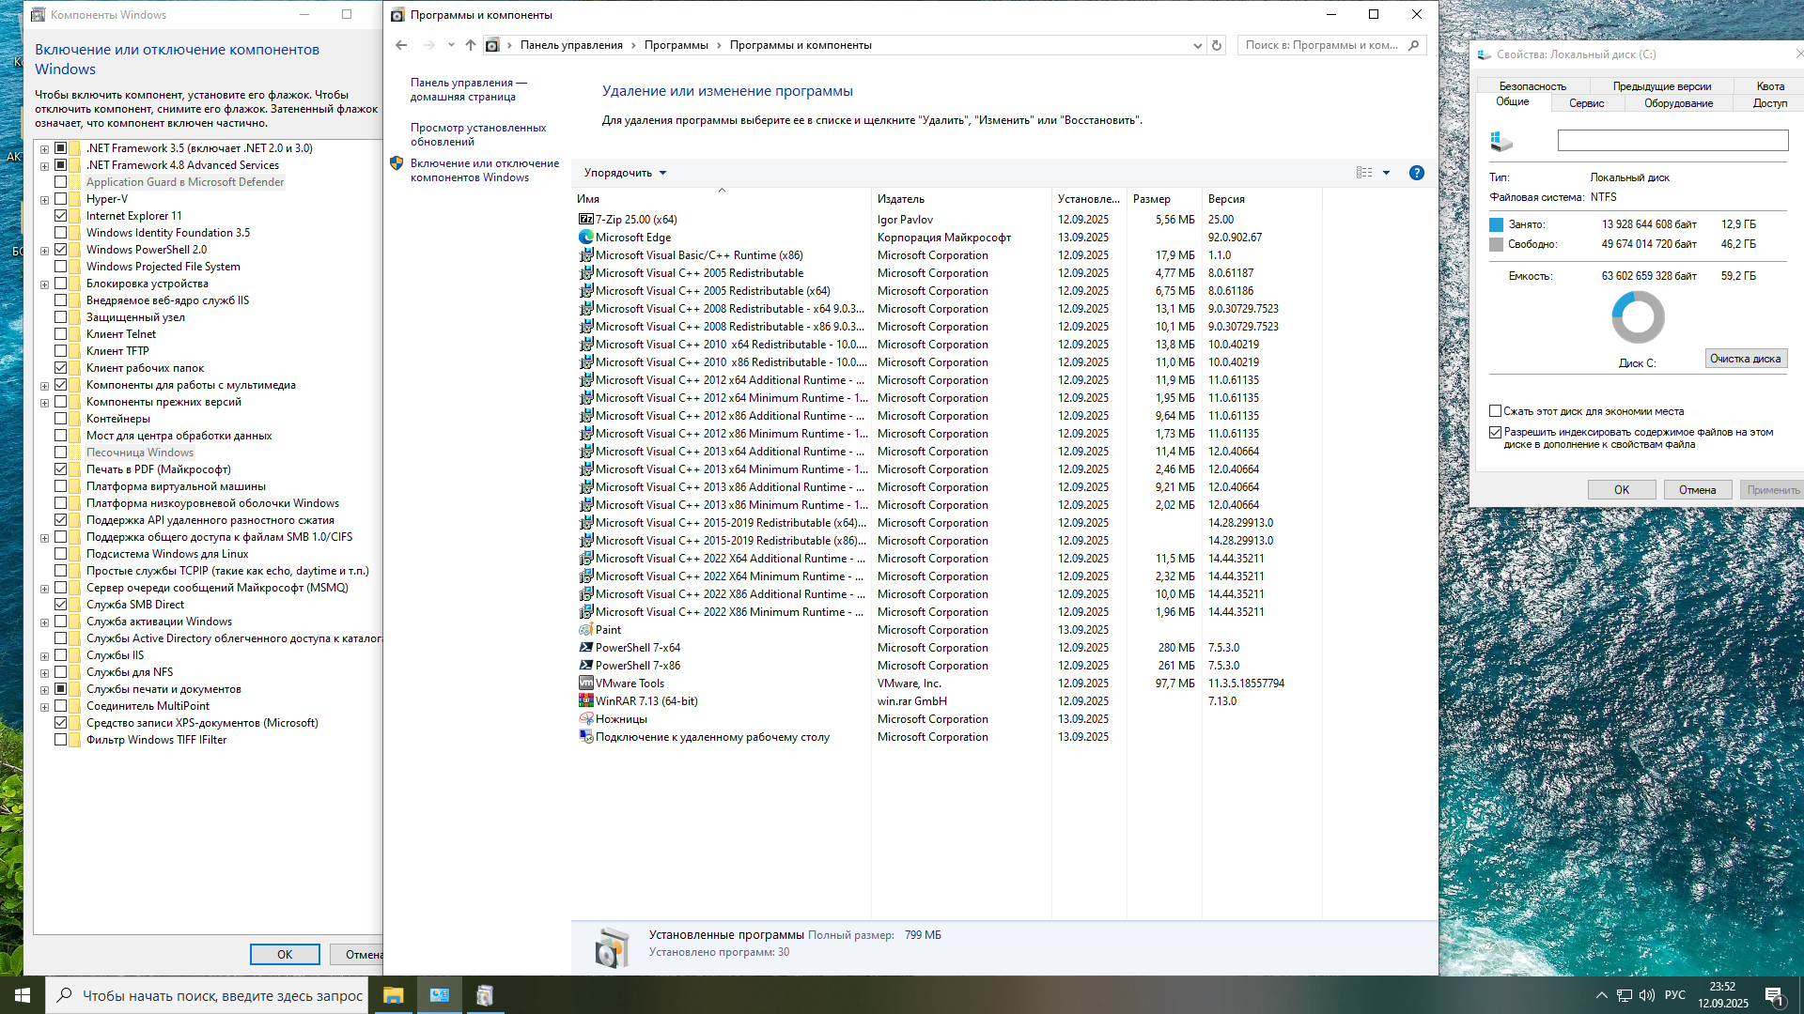Open Панель управления домашняя страница link
This screenshot has width=1804, height=1014.
(468, 89)
